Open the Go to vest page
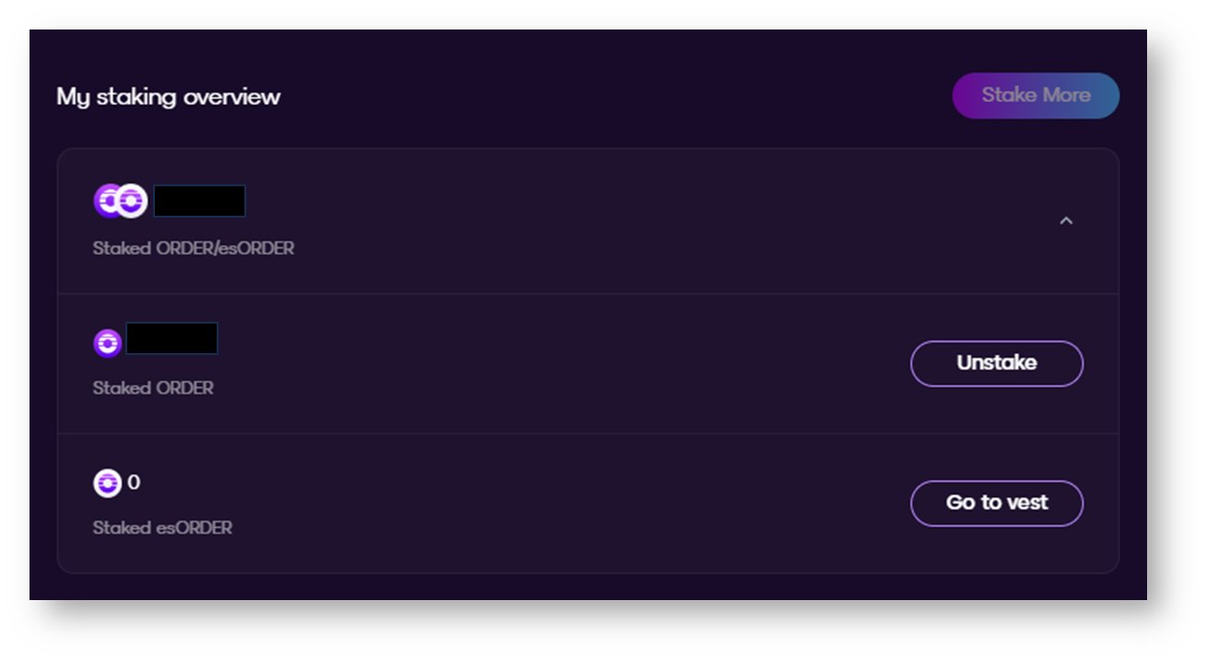Screen dimensions: 1207x660 (x=997, y=503)
